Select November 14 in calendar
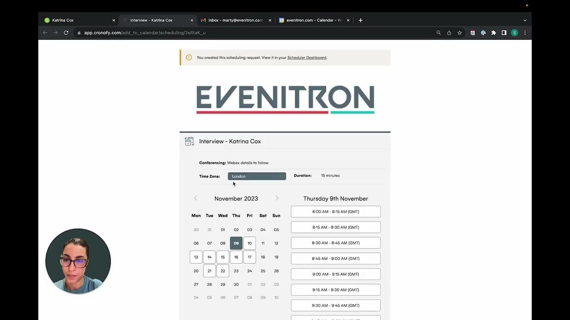This screenshot has height=320, width=570. [209, 257]
